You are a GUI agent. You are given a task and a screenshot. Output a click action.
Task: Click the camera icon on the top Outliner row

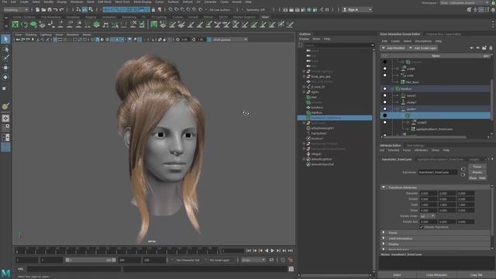pos(308,50)
